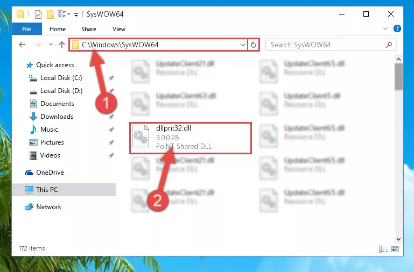Click the Properties checkmark icon in title bar

[38, 14]
